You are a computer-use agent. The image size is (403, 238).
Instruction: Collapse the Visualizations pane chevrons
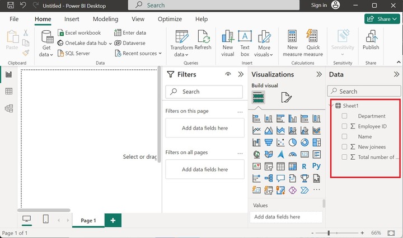pyautogui.click(x=319, y=74)
